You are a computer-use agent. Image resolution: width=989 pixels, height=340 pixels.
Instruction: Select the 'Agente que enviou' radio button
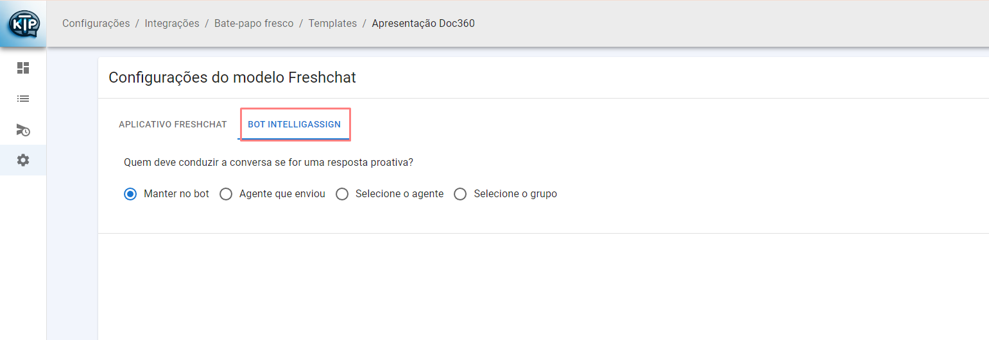tap(226, 194)
